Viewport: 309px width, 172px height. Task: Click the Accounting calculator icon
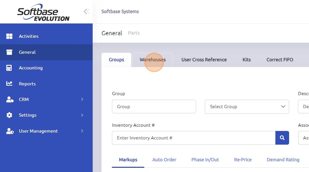click(9, 68)
